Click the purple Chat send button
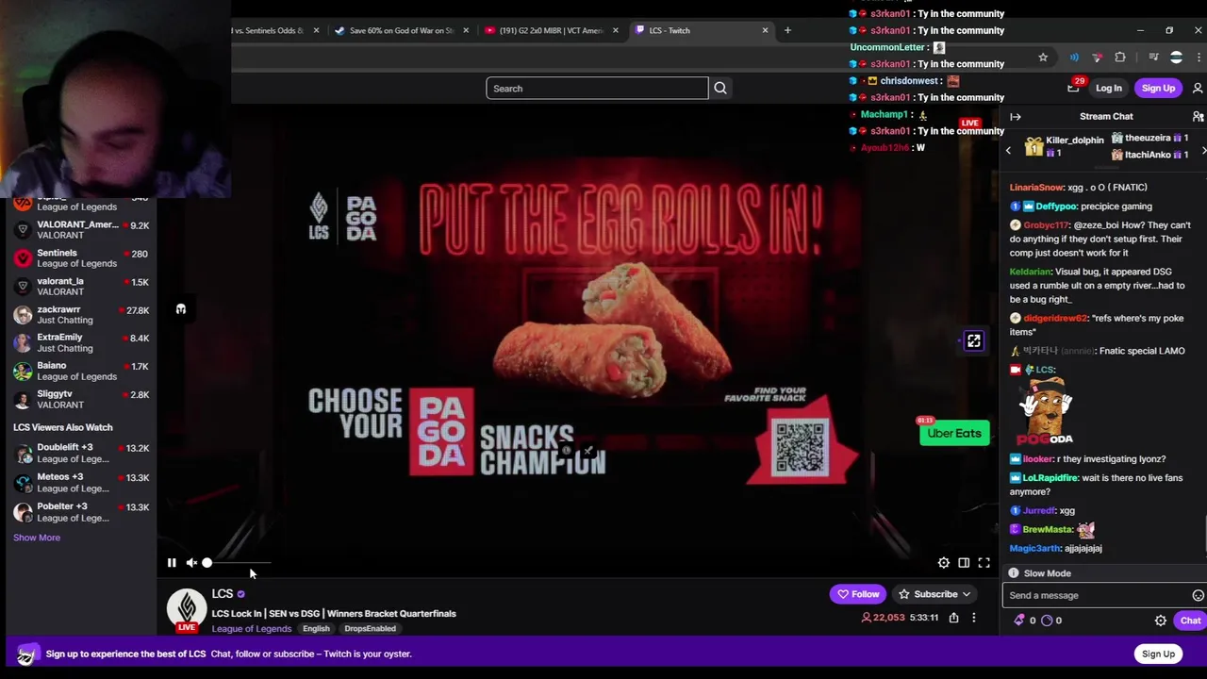The width and height of the screenshot is (1207, 679). pos(1190,621)
